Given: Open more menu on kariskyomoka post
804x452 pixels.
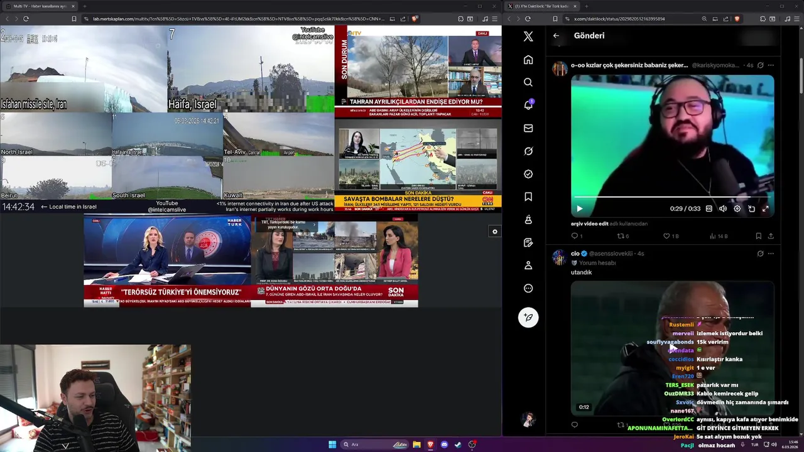Looking at the screenshot, I should click(x=771, y=65).
